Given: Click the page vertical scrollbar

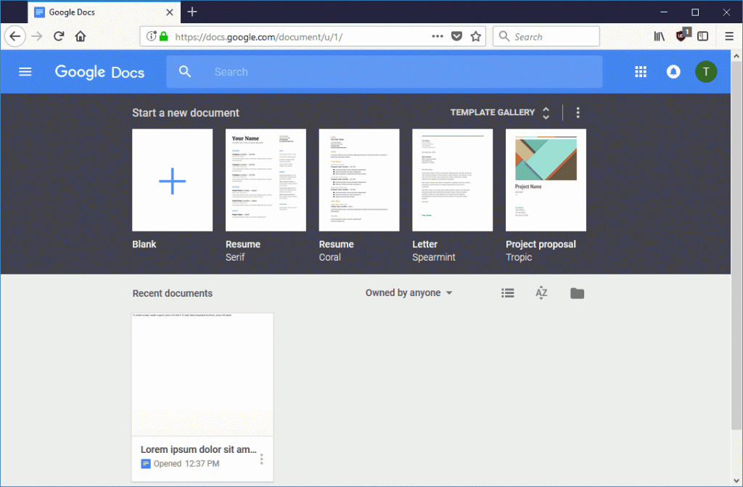Looking at the screenshot, I should pyautogui.click(x=736, y=247).
